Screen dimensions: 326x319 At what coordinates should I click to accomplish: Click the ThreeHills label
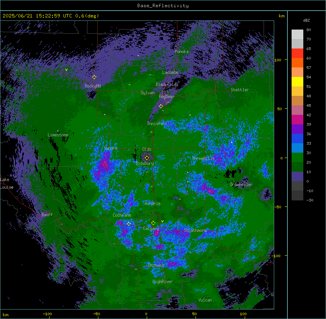tap(203, 158)
